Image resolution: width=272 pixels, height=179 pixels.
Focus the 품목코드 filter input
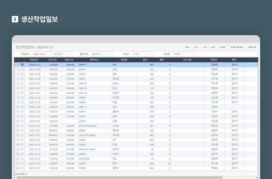click(102, 54)
